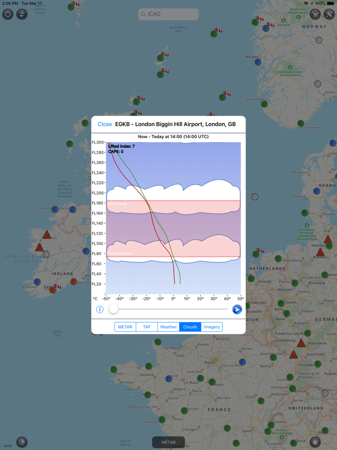This screenshot has height=450, width=337.
Task: Click the 'Now - Today at 14:00' header
Action: (173, 137)
